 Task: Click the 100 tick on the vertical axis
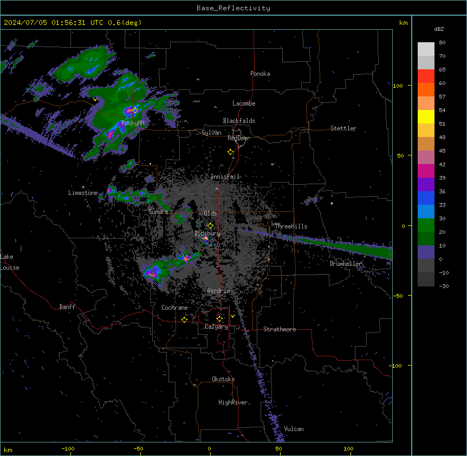(x=398, y=86)
